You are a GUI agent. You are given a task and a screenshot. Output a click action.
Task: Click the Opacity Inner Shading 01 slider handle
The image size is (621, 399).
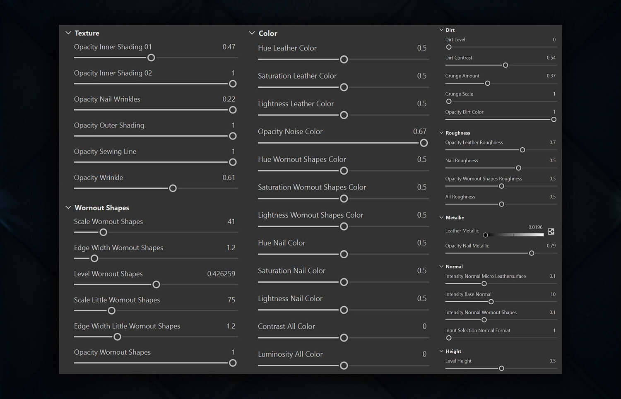pos(151,58)
